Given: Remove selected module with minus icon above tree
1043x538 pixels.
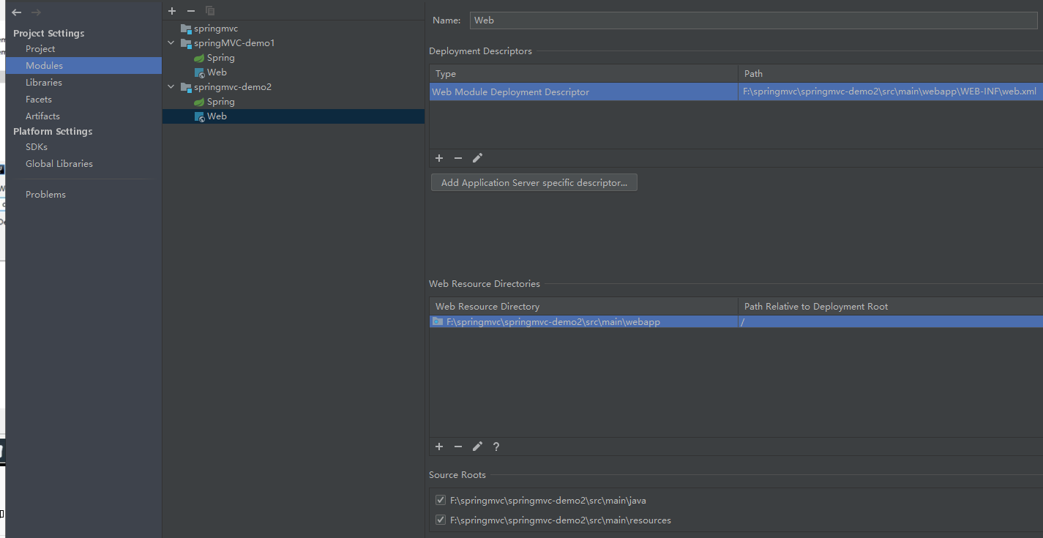Looking at the screenshot, I should tap(191, 11).
